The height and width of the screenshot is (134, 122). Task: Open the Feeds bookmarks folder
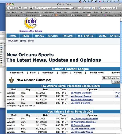(21, 12)
